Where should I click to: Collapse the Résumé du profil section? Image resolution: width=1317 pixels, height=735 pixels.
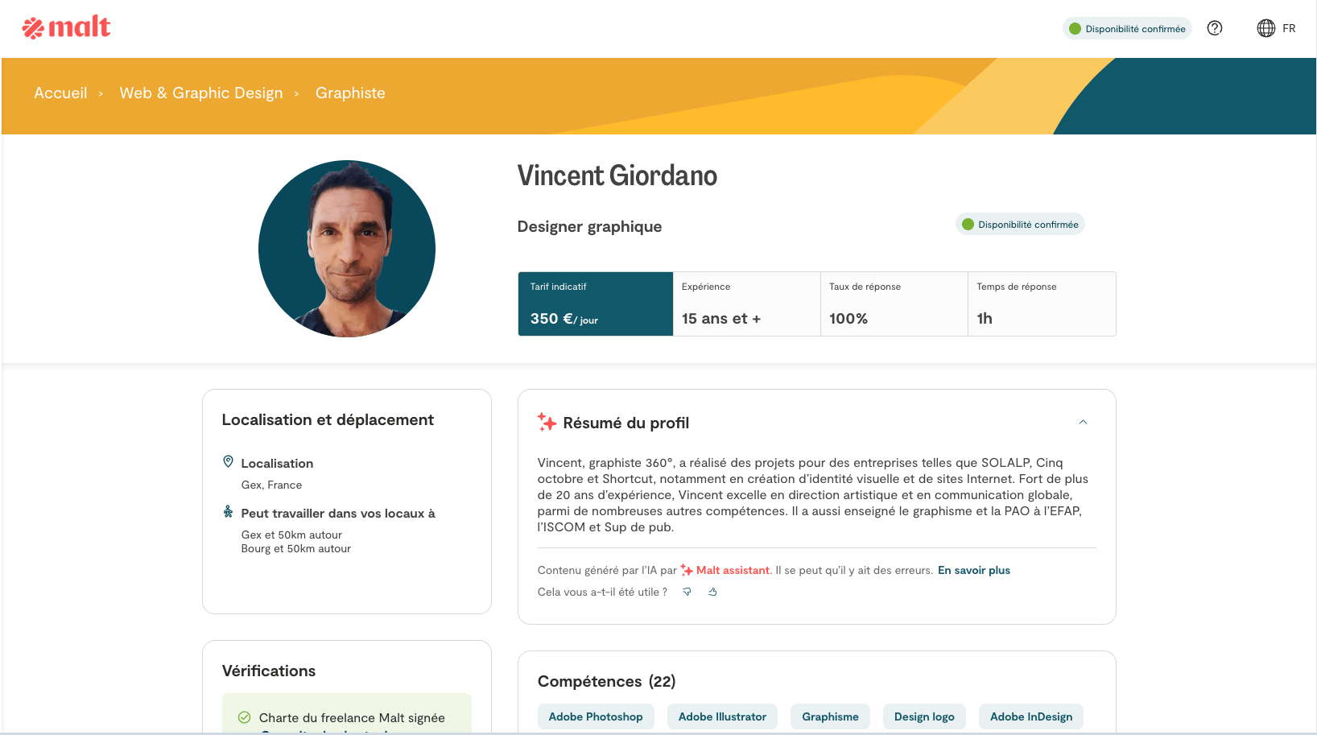pyautogui.click(x=1083, y=422)
